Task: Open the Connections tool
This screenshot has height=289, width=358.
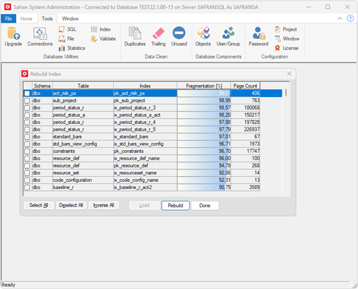Action: 40,36
